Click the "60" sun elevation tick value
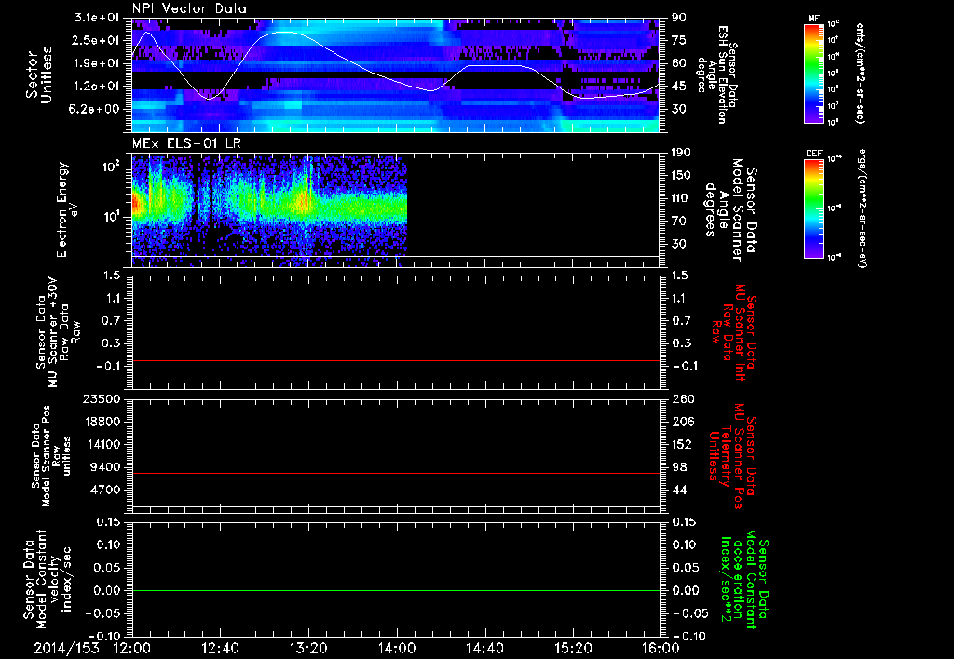Viewport: 954px width, 659px height. (x=679, y=63)
